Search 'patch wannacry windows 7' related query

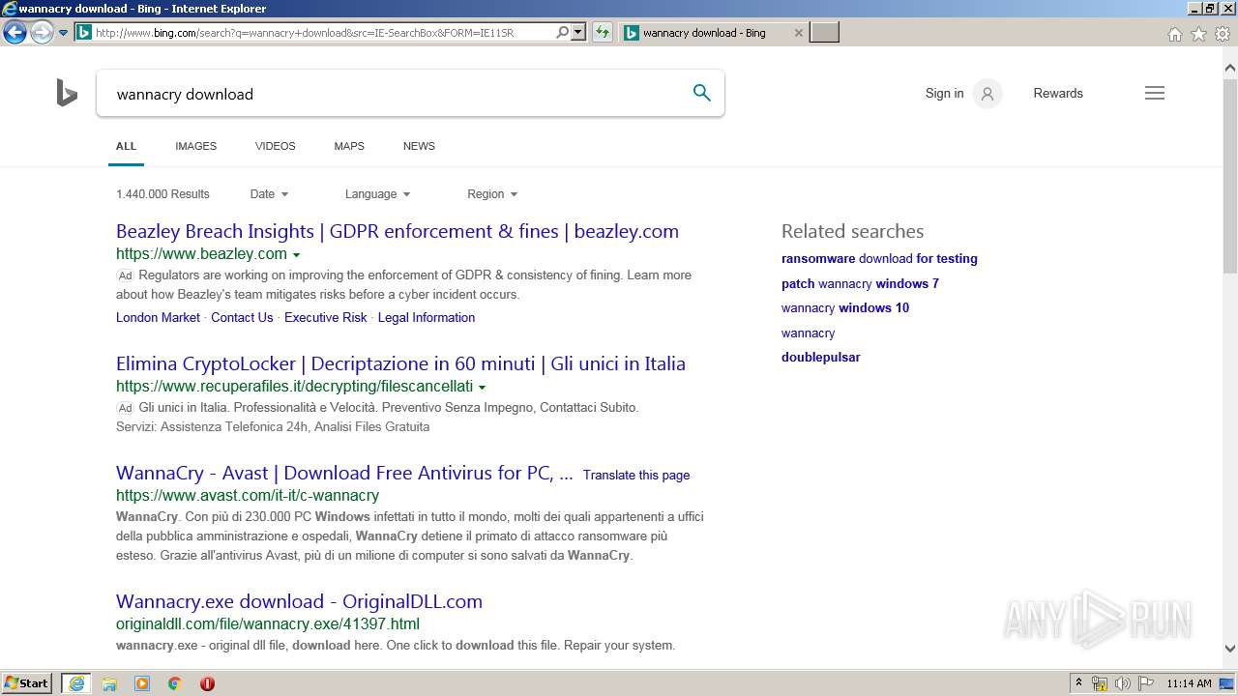[x=860, y=283]
